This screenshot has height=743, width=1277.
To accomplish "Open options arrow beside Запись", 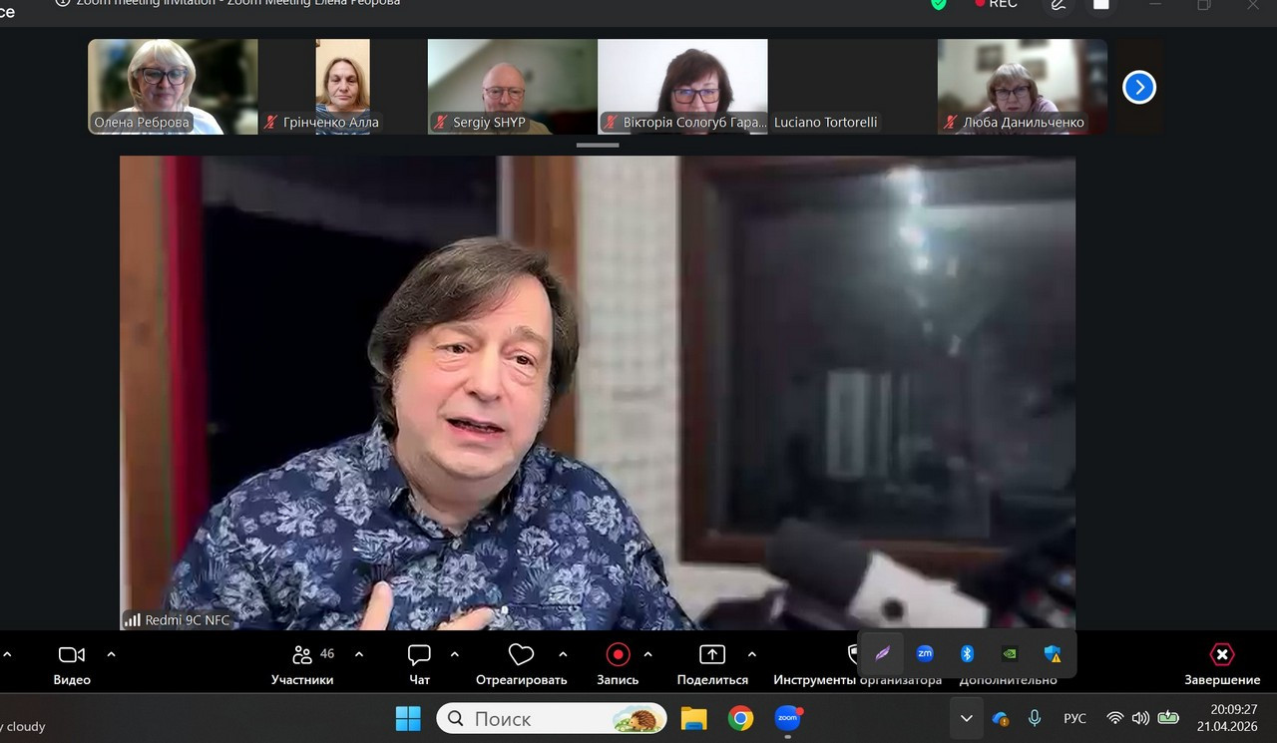I will click(x=648, y=655).
